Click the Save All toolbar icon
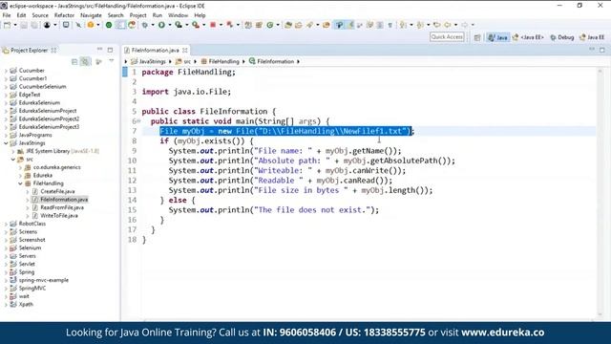 [x=34, y=25]
